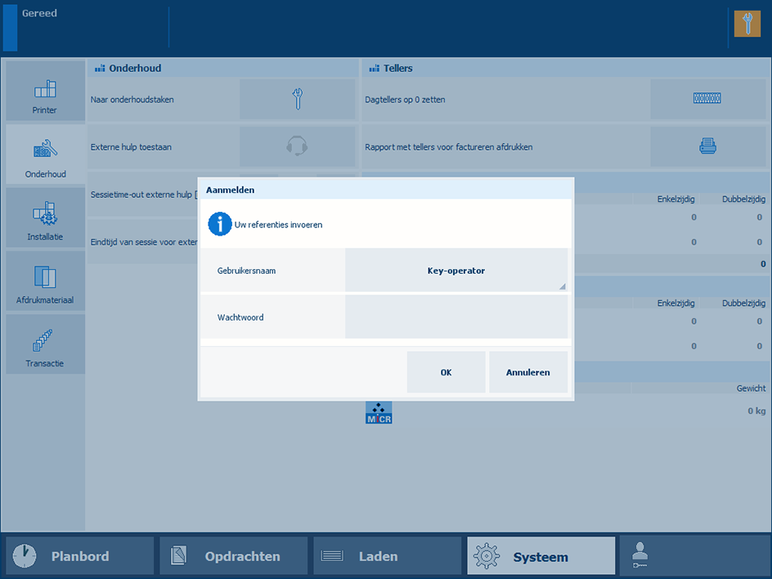Expand the Gebruikersnaam Key-operator dropdown

(x=456, y=271)
